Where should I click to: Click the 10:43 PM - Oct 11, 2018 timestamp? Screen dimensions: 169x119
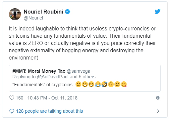52,98
